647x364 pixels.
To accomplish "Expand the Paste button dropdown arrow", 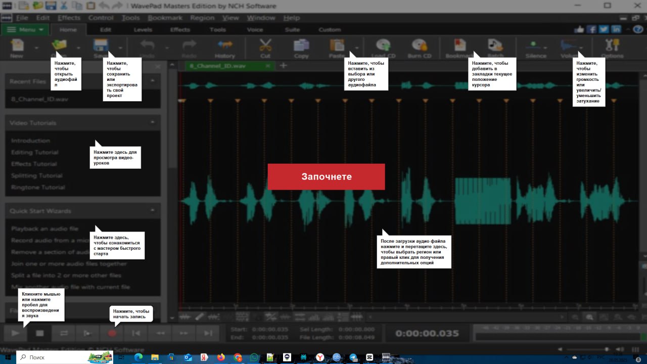I will point(357,48).
